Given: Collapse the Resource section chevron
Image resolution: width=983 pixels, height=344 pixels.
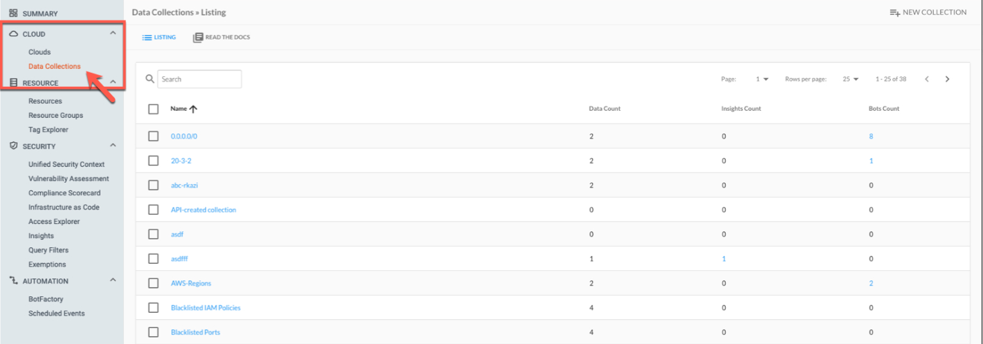Looking at the screenshot, I should pos(113,82).
